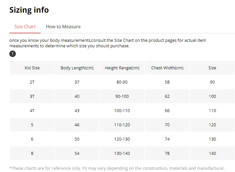Select size value 140
This screenshot has height=172, width=235.
(x=212, y=153)
